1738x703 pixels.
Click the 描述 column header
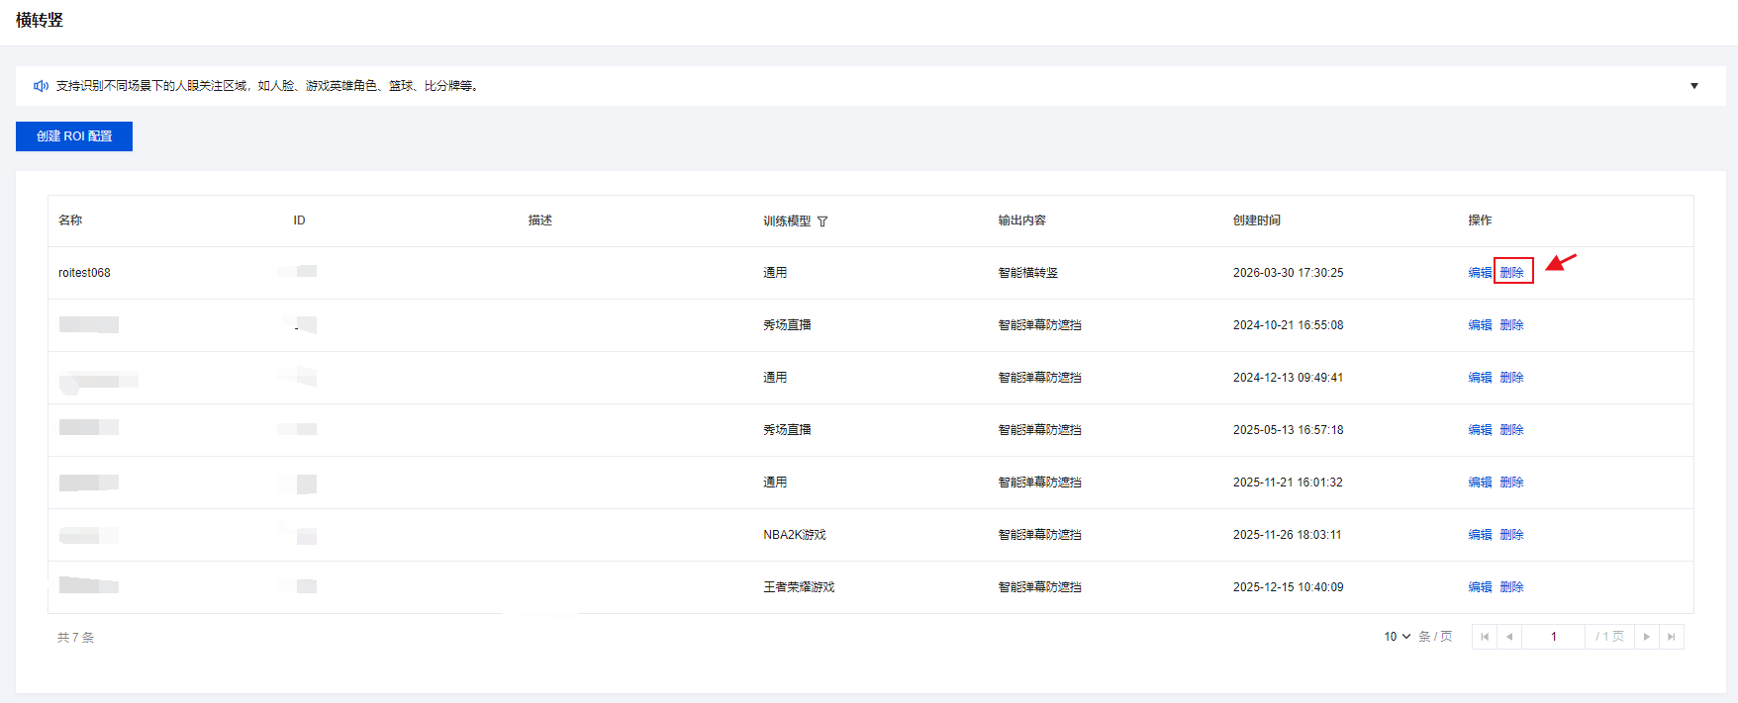540,220
